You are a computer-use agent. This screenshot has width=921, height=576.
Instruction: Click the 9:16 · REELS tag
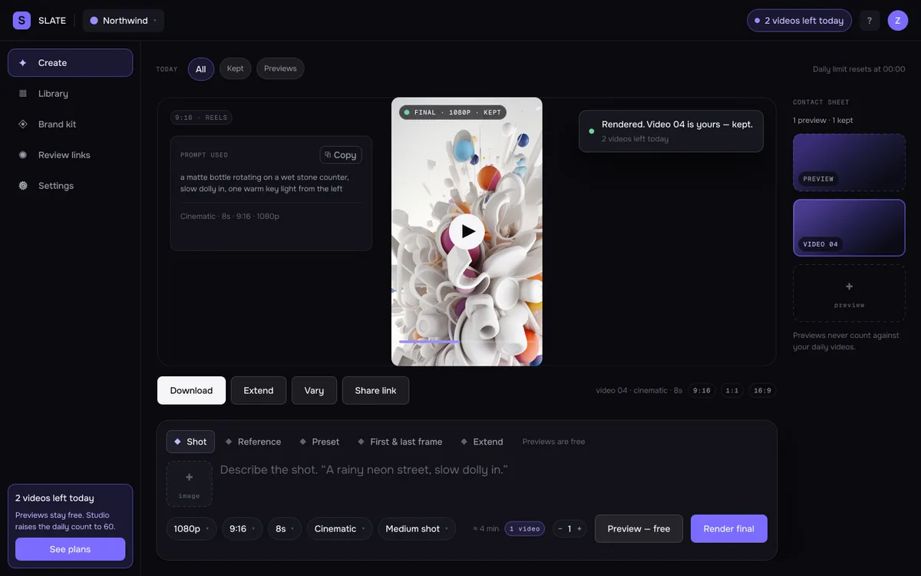pyautogui.click(x=201, y=118)
